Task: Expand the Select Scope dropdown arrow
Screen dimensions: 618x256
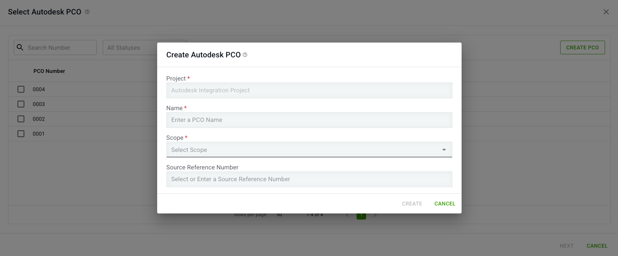Action: click(x=444, y=150)
